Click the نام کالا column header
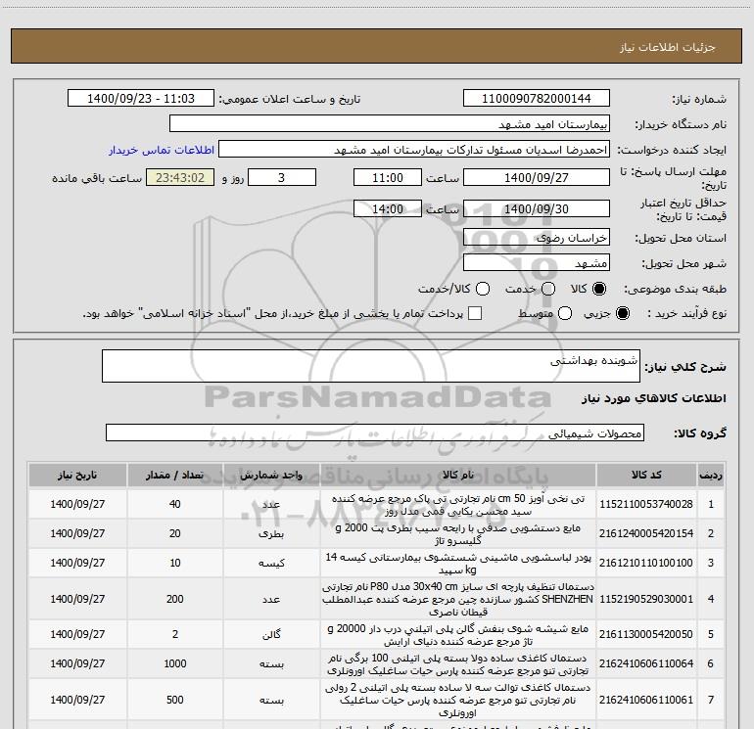 [x=458, y=476]
